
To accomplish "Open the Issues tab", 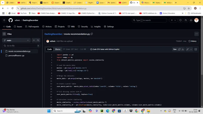I will pos(18,26).
